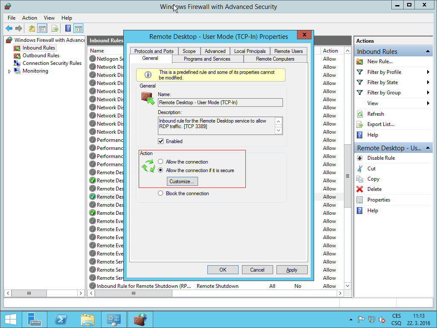Switch to the Scope tab
The image size is (437, 328).
pyautogui.click(x=189, y=51)
